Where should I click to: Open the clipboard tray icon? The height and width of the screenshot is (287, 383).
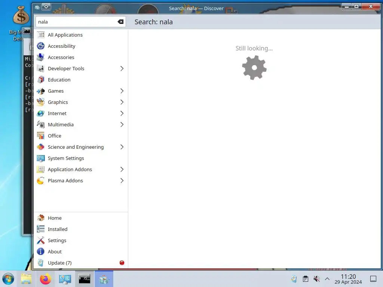point(305,279)
